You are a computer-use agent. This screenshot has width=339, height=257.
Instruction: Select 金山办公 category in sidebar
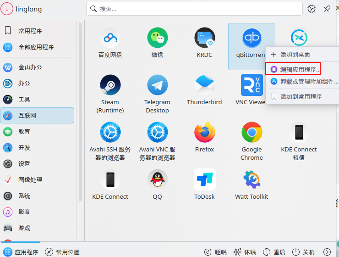[30, 67]
